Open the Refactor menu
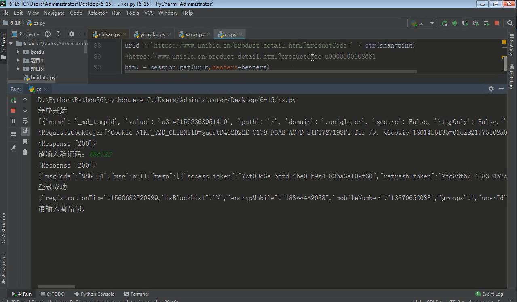Viewport: 517px width, 302px height. point(97,13)
